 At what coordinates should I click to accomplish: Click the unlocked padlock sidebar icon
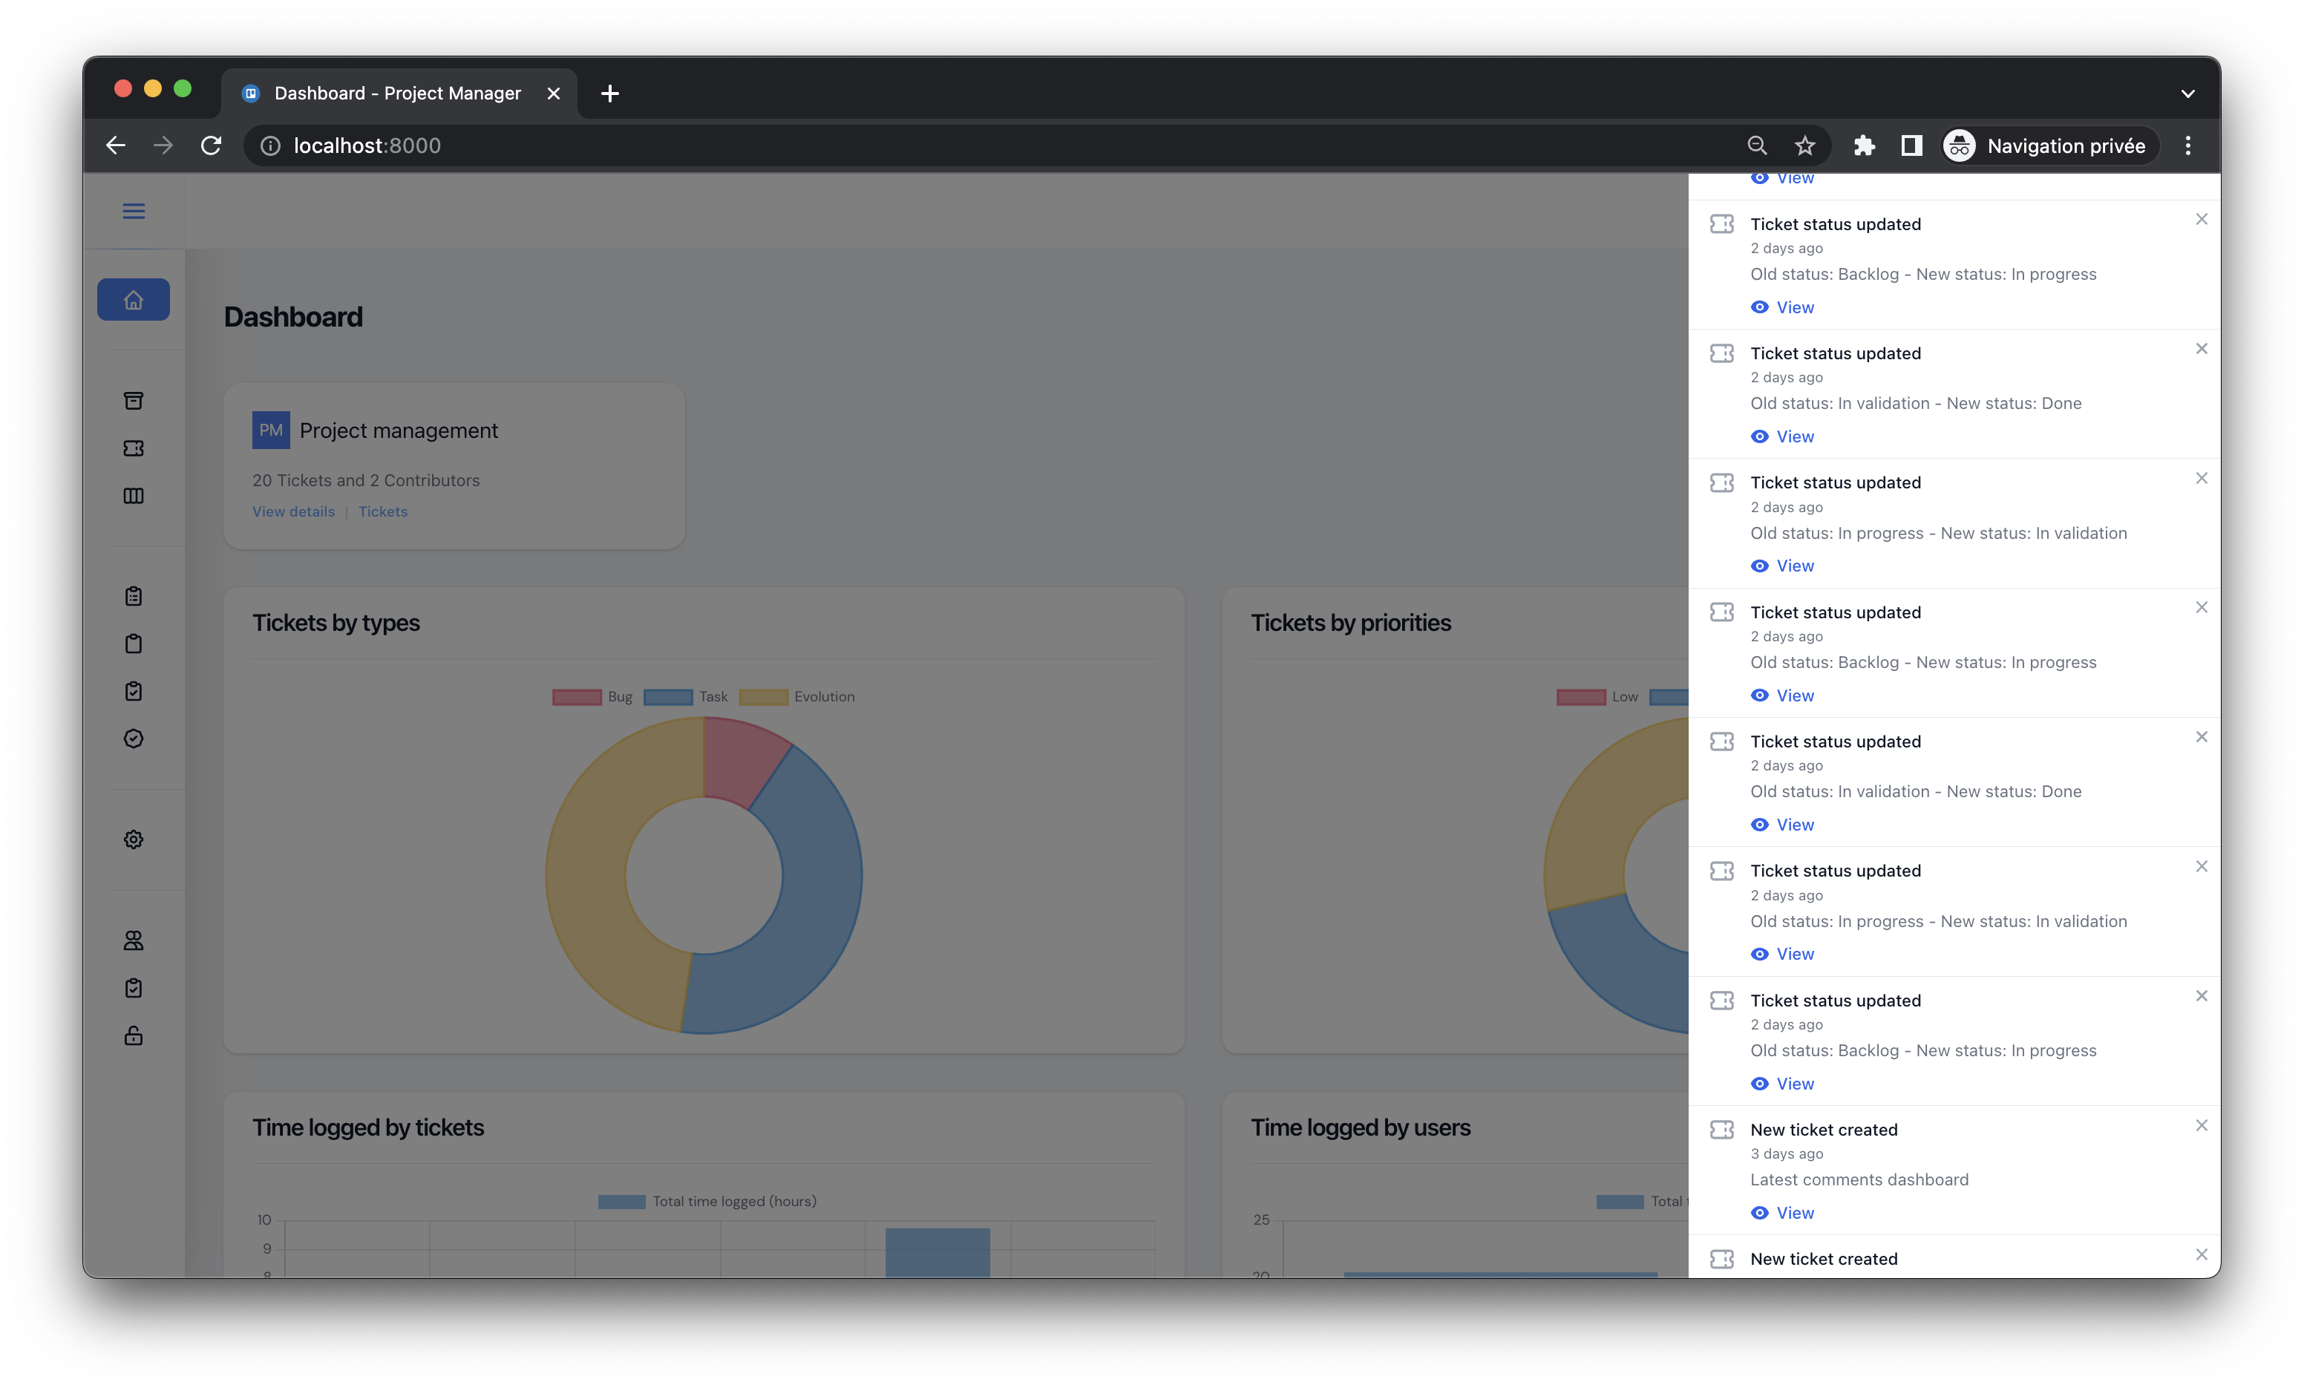134,1035
